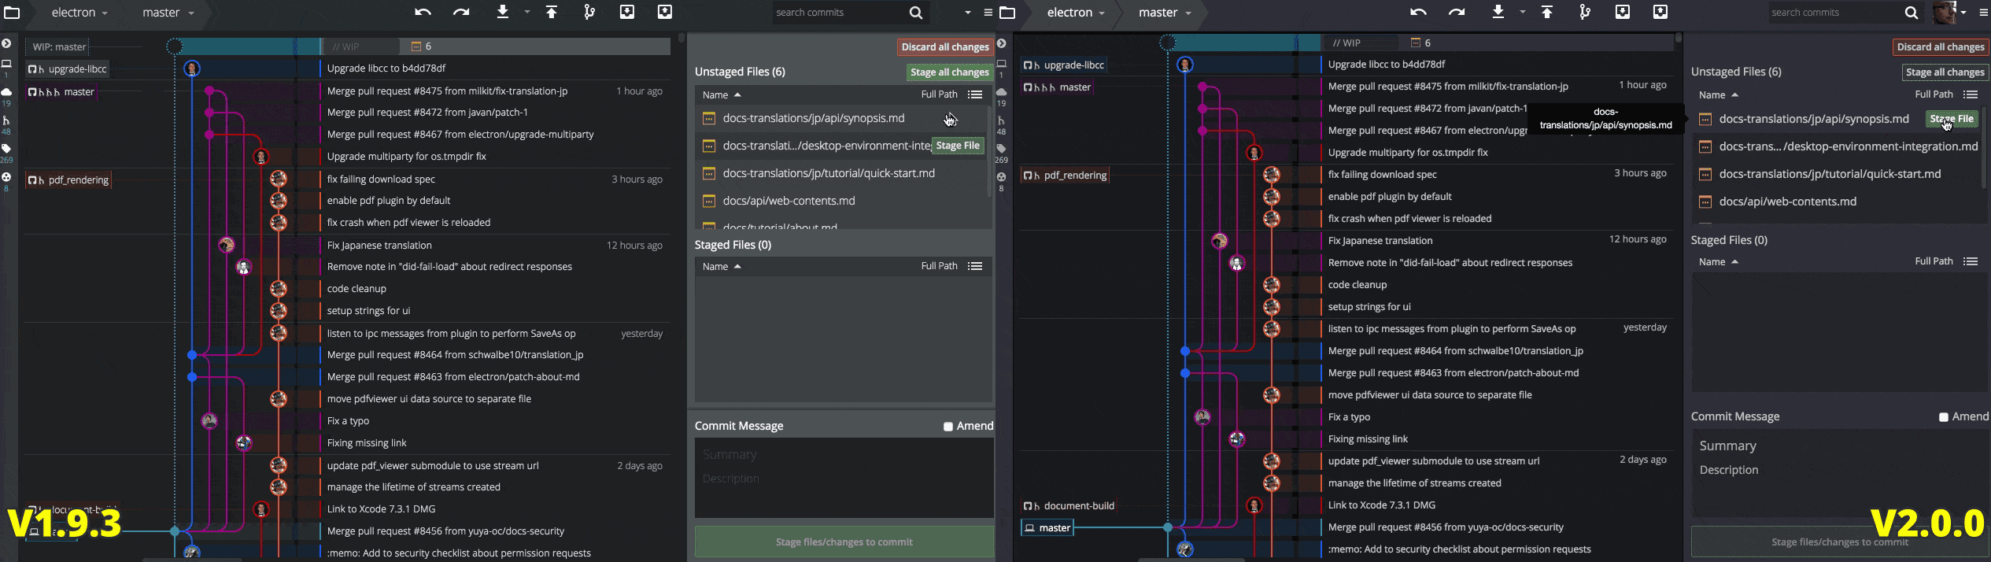Click Stage all changes in right window

tap(1945, 72)
